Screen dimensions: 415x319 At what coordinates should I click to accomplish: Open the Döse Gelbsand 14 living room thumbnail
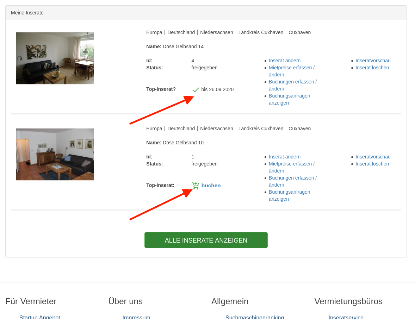pyautogui.click(x=55, y=58)
